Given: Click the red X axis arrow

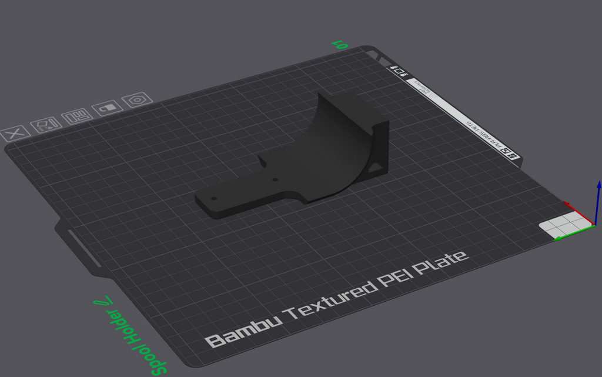Looking at the screenshot, I should (x=579, y=213).
